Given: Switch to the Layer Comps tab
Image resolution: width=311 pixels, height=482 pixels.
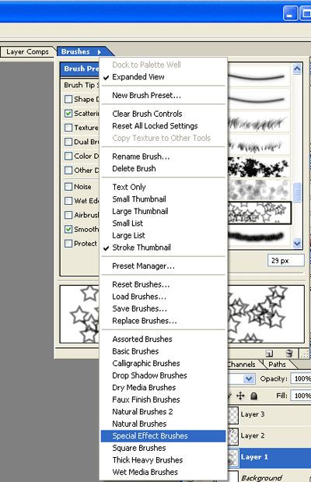Looking at the screenshot, I should (x=28, y=51).
